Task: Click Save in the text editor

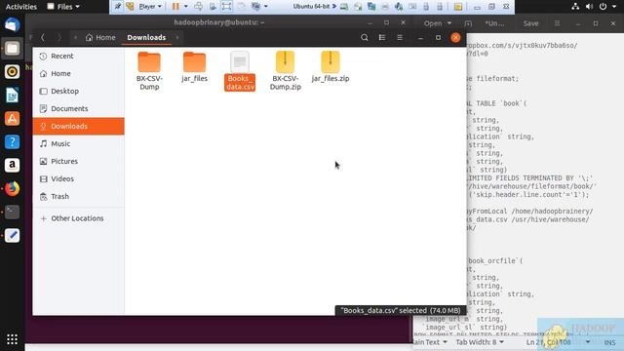Action: (x=530, y=23)
